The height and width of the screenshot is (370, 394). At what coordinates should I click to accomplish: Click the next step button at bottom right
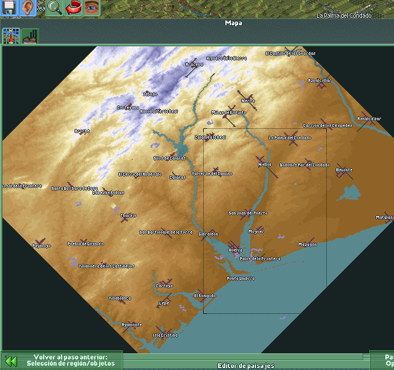click(383, 360)
